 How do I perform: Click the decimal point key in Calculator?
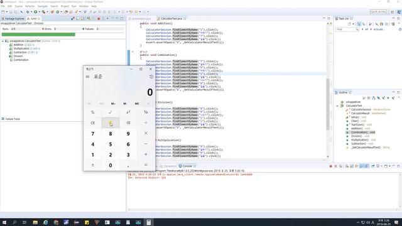tap(128, 165)
